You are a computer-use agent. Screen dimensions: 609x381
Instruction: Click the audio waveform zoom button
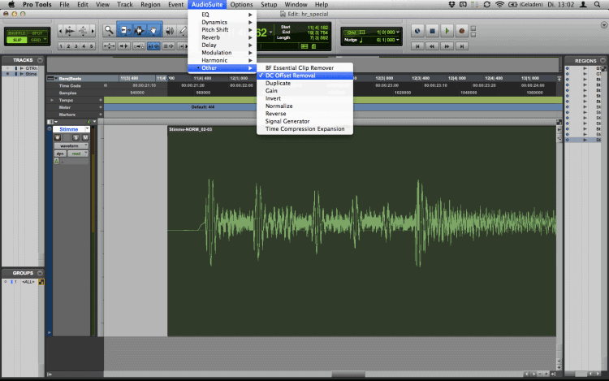tap(70, 31)
